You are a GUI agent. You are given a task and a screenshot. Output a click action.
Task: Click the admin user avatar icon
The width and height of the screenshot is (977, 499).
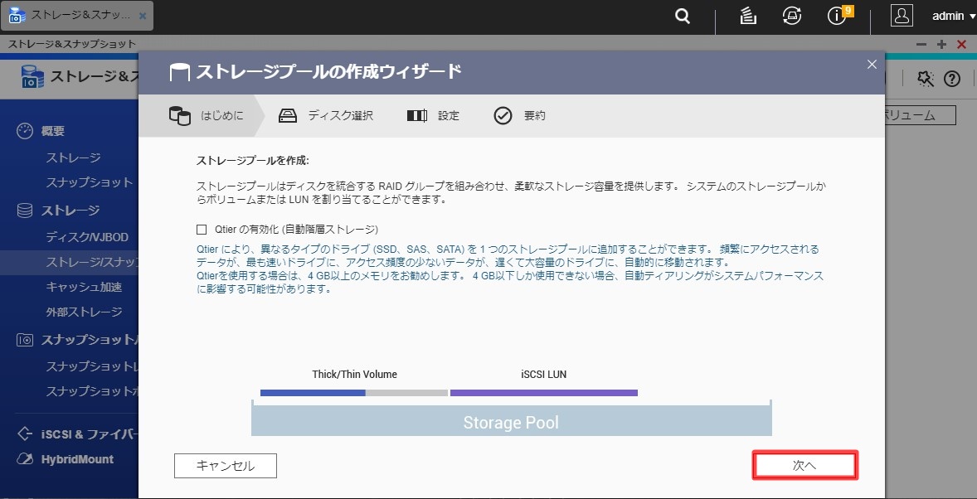(x=902, y=17)
